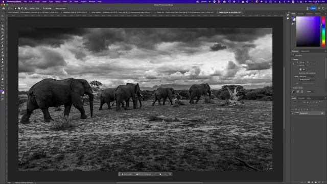Screen dimensions: 327x184
Task: Select the Clone Stamp tool
Action: [x=3, y=45]
